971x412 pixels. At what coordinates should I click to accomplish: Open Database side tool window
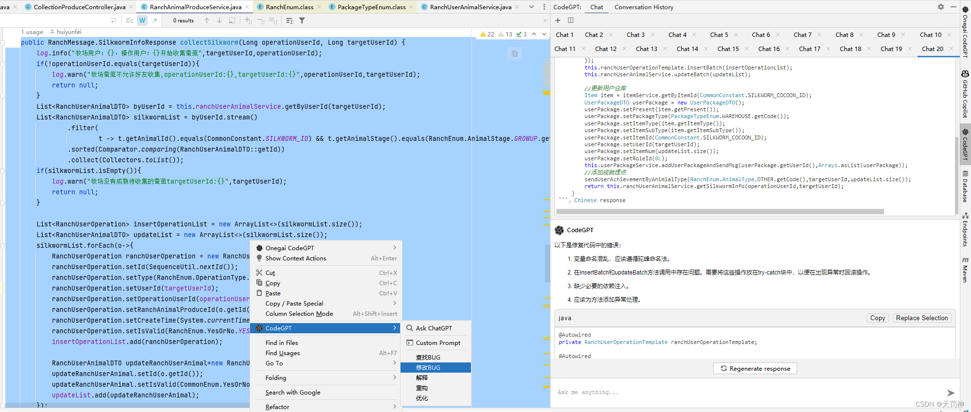click(x=965, y=186)
